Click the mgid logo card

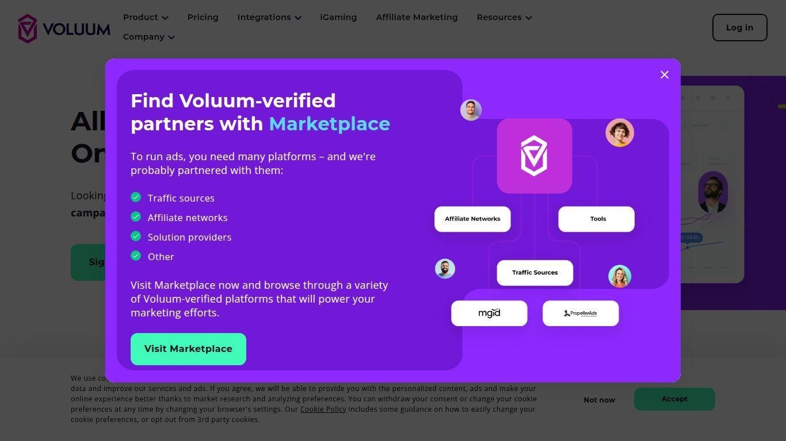tap(489, 313)
